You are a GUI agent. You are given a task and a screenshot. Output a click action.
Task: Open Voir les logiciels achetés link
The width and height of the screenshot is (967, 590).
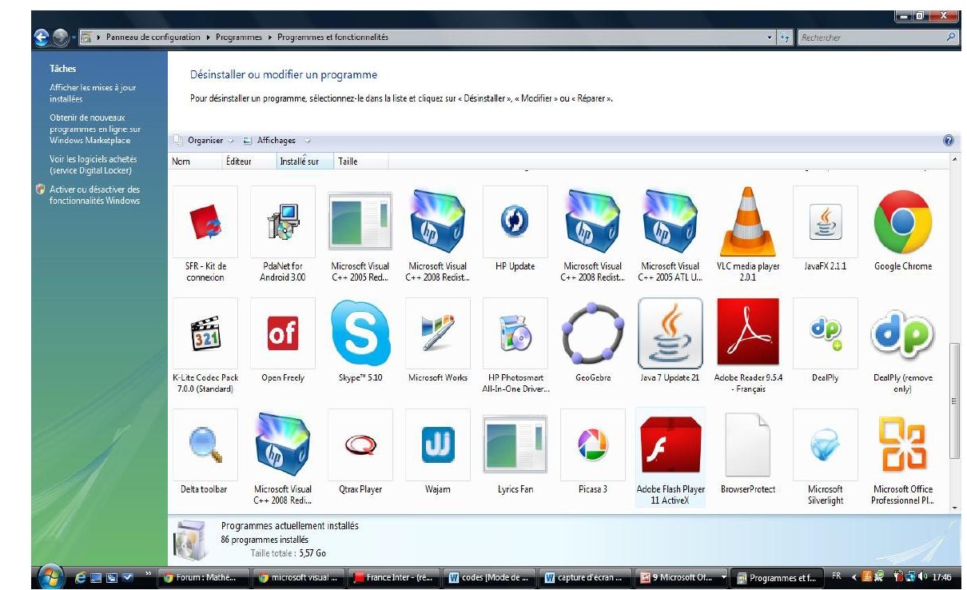coord(93,165)
